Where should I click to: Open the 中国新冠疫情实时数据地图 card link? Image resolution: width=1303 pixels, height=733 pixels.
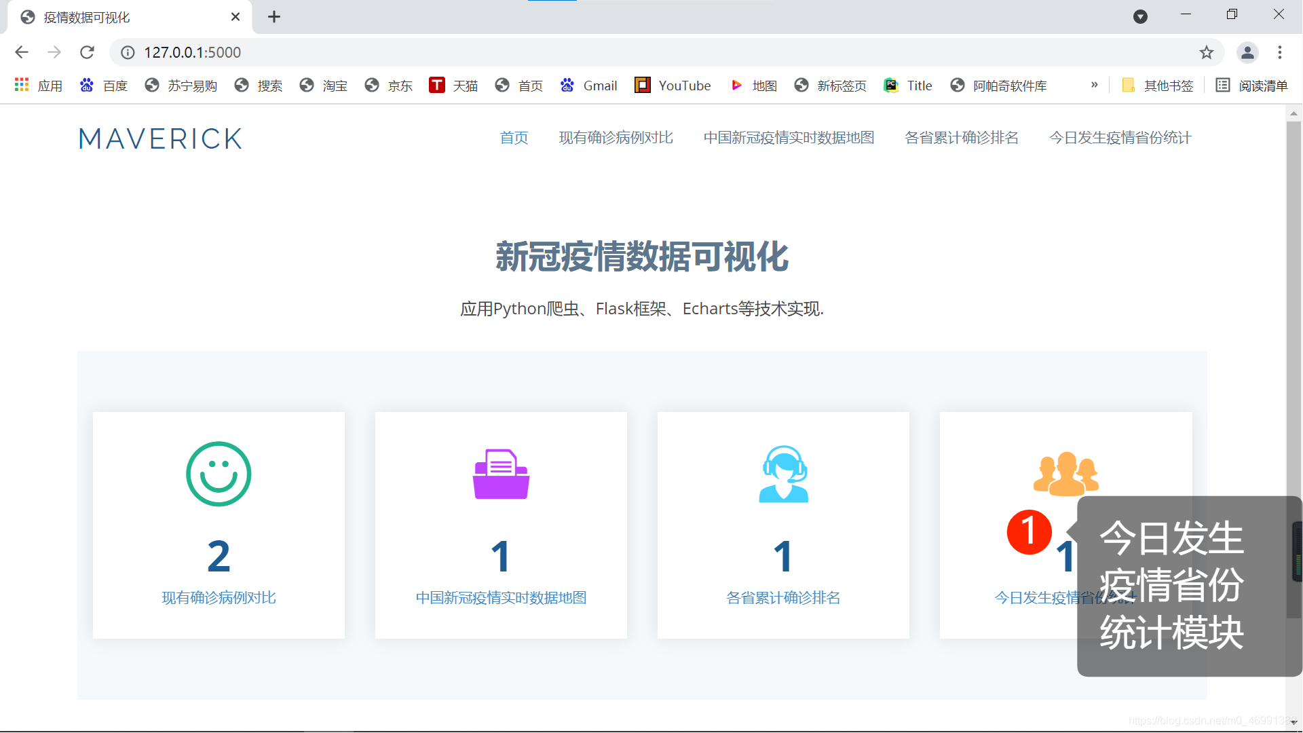pyautogui.click(x=501, y=598)
